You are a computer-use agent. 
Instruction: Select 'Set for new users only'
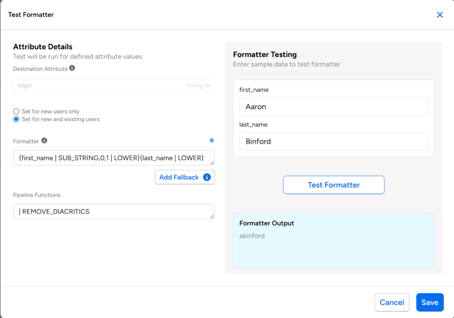coord(16,111)
